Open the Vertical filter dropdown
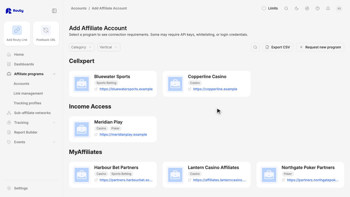Viewport: 350px width, 197px height. coord(109,47)
